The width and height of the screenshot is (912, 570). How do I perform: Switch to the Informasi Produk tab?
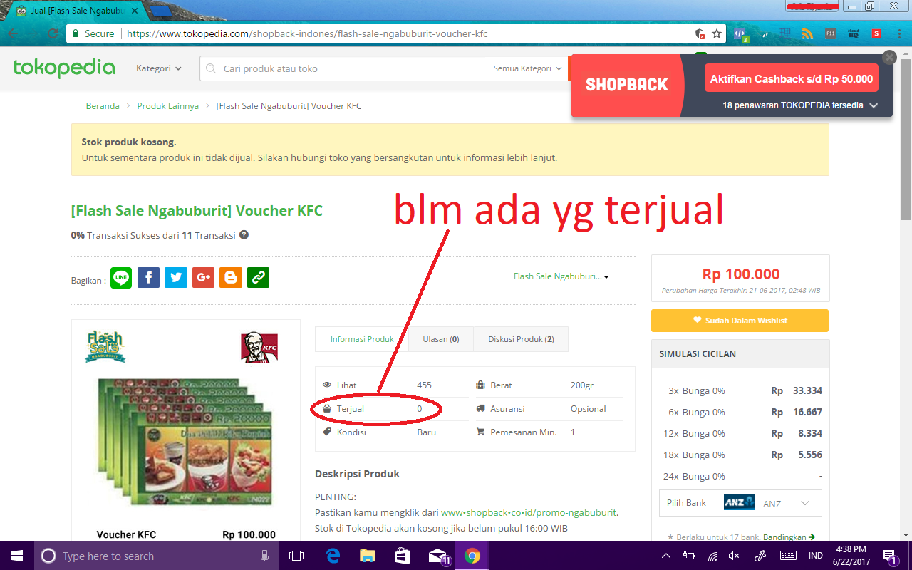click(x=362, y=339)
